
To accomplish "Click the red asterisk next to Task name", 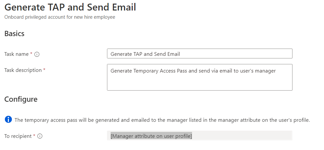I will (32, 54).
